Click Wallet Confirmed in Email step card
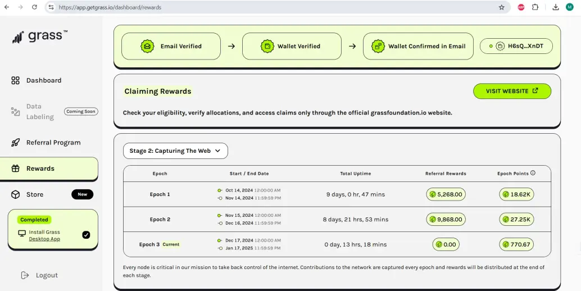581x291 pixels. (418, 46)
